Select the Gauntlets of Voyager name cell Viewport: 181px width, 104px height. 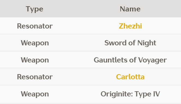click(130, 60)
